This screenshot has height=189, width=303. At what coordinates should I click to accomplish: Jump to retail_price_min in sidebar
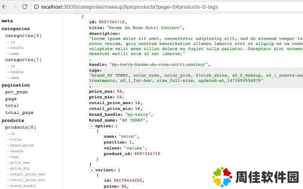point(27,180)
